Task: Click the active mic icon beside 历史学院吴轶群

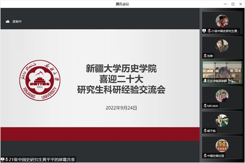Action: tap(205, 81)
